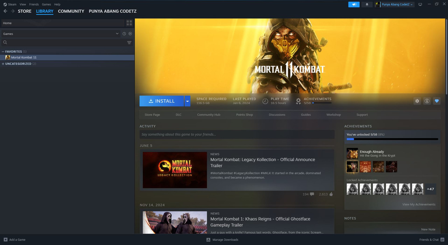This screenshot has width=448, height=245.
Task: Switch to the STORE tab
Action: pyautogui.click(x=24, y=11)
